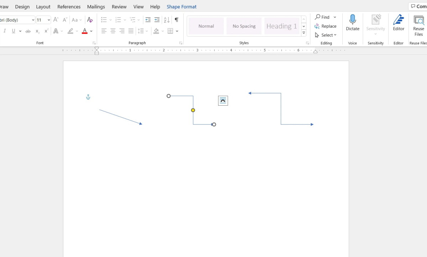Switch to the Shape Format tab
This screenshot has width=427, height=257.
[181, 7]
